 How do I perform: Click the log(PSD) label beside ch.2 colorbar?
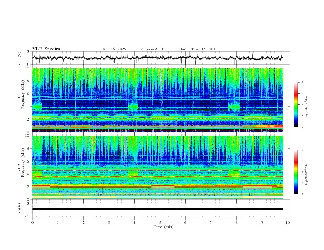(306, 174)
